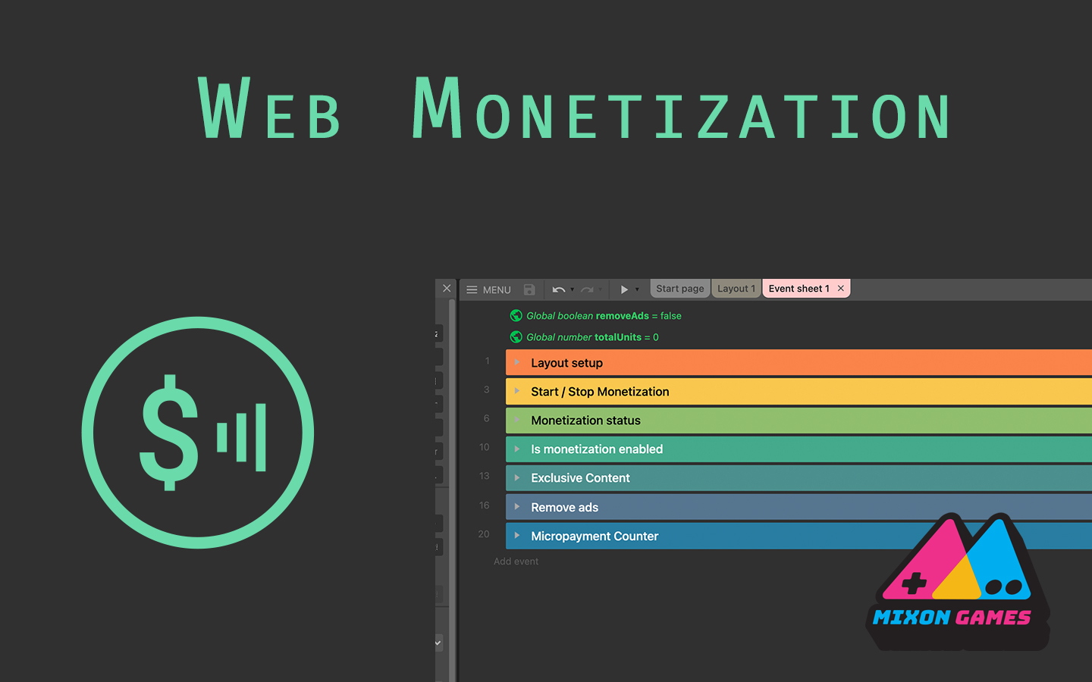Click the Redo arrow icon
The image size is (1092, 682).
click(586, 289)
